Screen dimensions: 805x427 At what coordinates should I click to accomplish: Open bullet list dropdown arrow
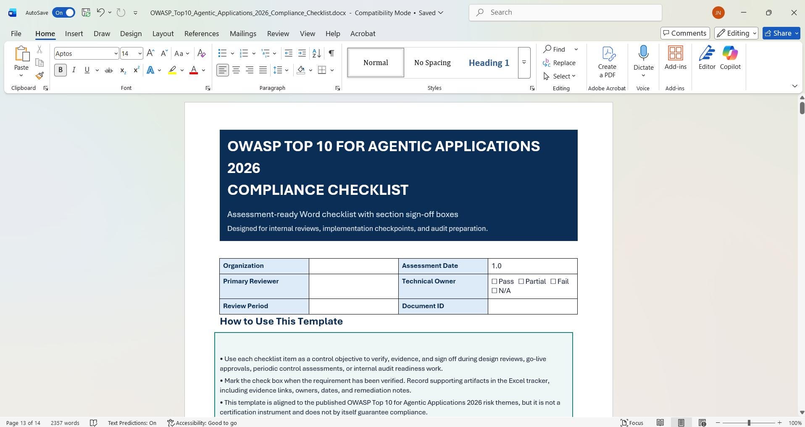tap(232, 53)
